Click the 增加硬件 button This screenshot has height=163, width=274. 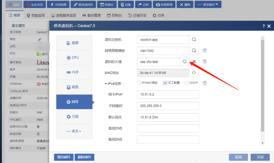[x=64, y=157]
